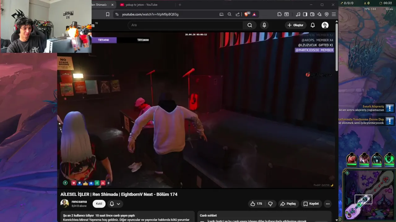
Task: Click the 'Kaydet' save button
Action: click(311, 203)
